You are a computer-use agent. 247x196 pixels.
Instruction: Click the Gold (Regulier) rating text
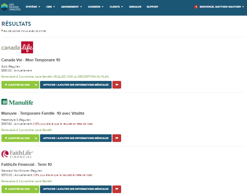coord(11,66)
